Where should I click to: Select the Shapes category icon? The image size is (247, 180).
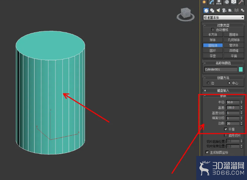tap(212, 10)
